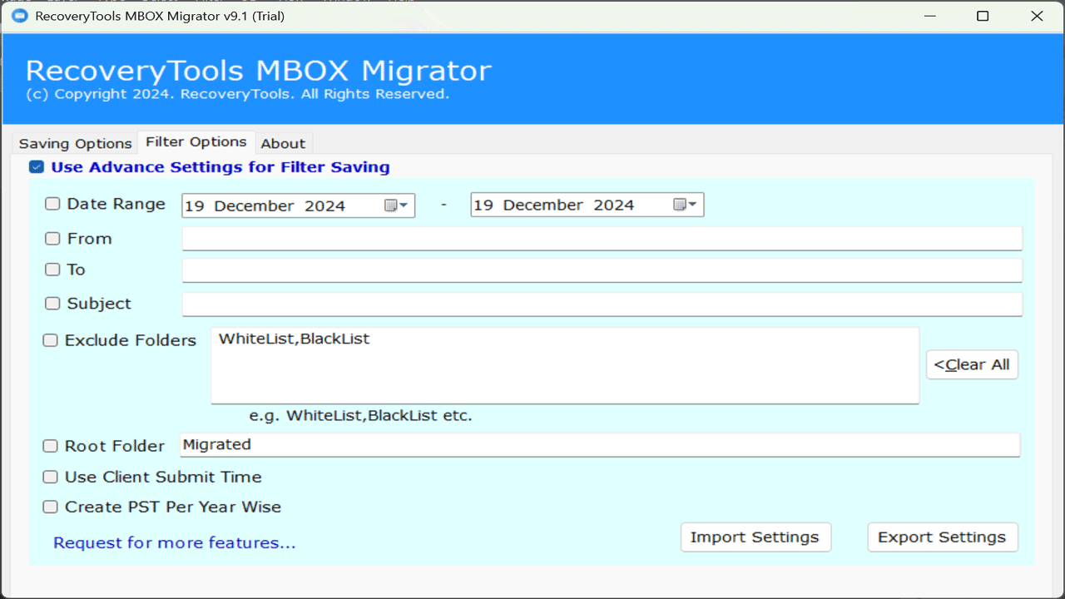Open the start date calendar dropdown
The image size is (1065, 599).
coord(396,205)
